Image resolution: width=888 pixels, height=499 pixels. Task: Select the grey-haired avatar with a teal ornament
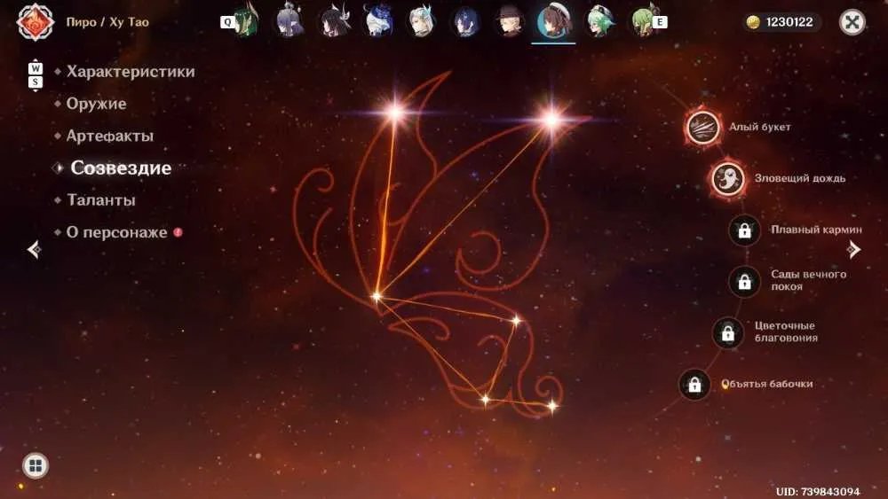[x=421, y=22]
